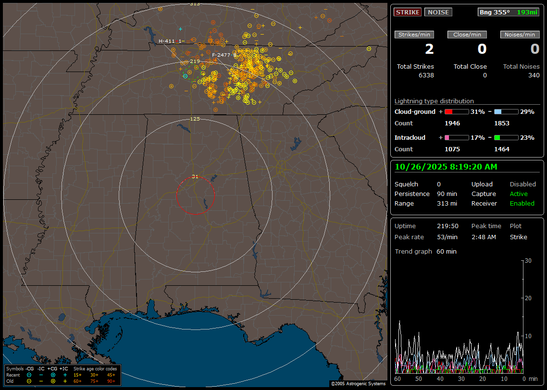
Task: Toggle Receiver Enabled status
Action: (522, 203)
